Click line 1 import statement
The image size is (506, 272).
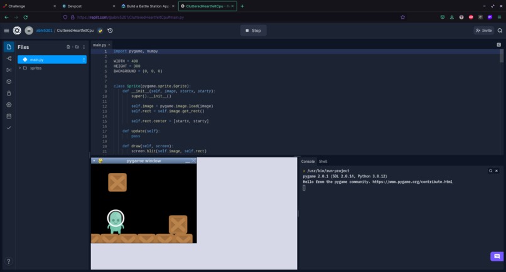click(x=136, y=51)
